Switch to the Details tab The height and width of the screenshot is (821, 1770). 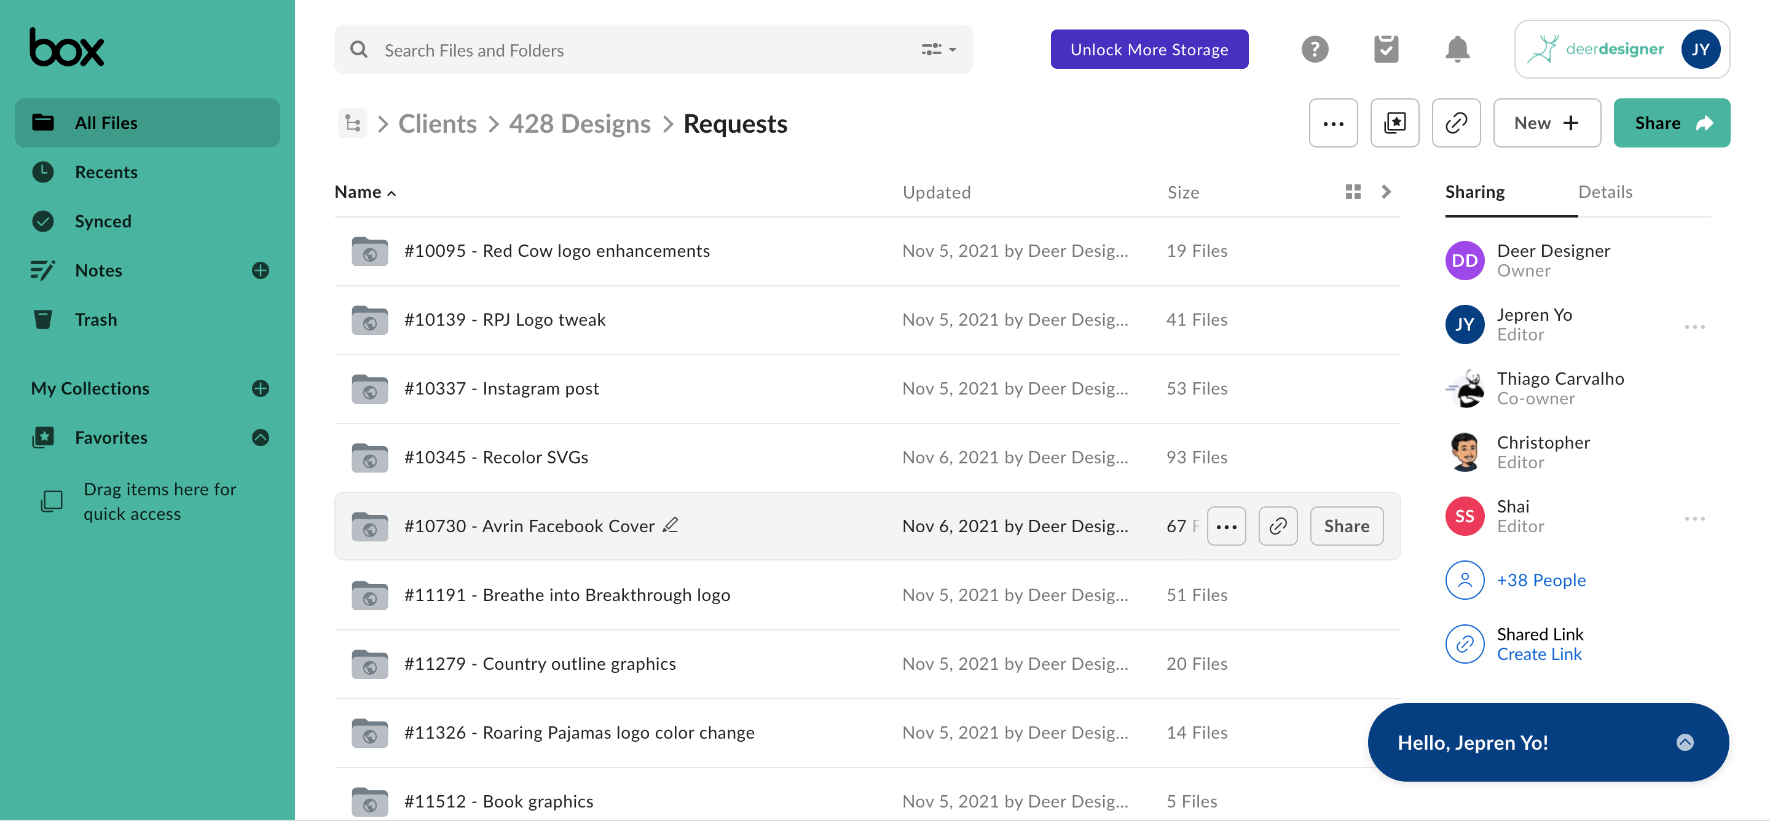pos(1605,192)
